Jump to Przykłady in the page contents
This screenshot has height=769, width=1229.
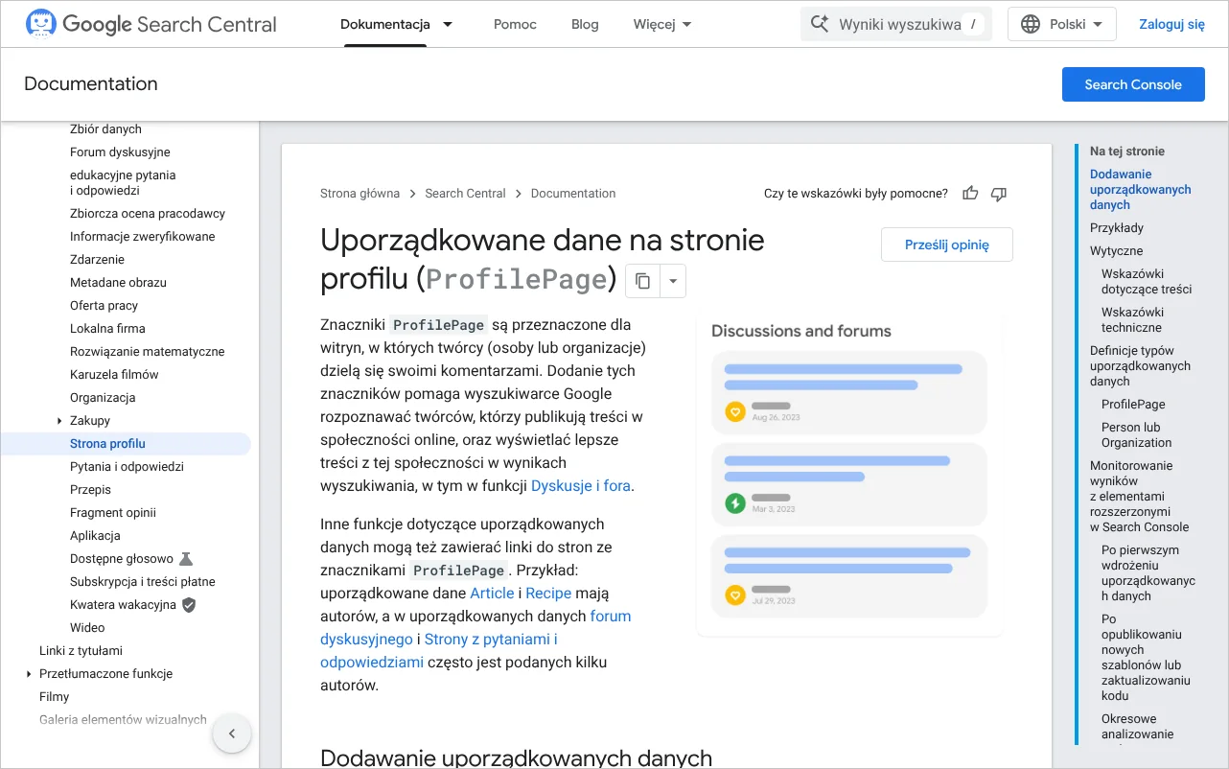pos(1117,228)
